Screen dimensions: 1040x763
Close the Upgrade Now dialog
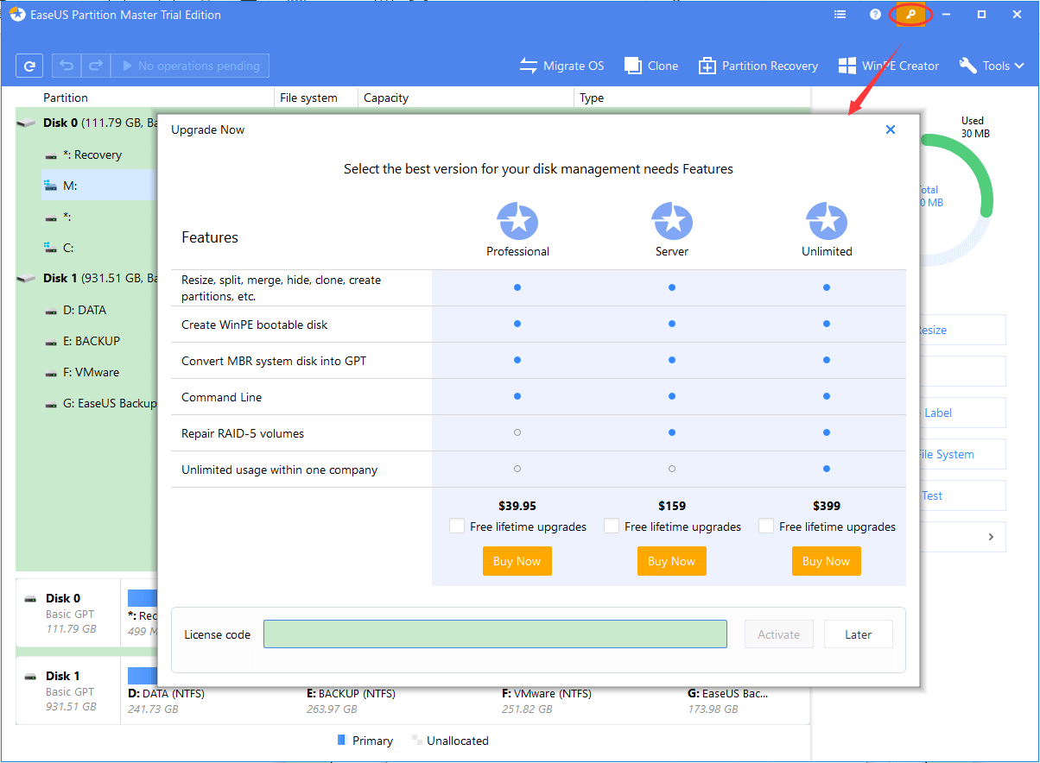click(x=891, y=129)
